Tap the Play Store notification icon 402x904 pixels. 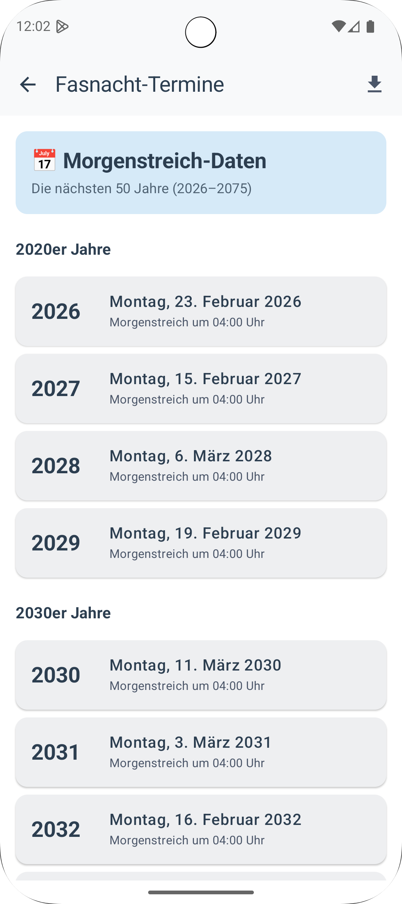coord(62,26)
